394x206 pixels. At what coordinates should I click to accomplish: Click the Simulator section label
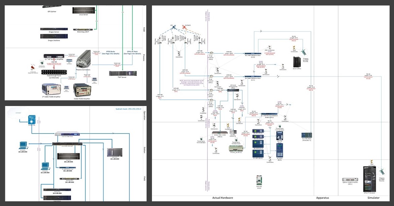(373, 198)
